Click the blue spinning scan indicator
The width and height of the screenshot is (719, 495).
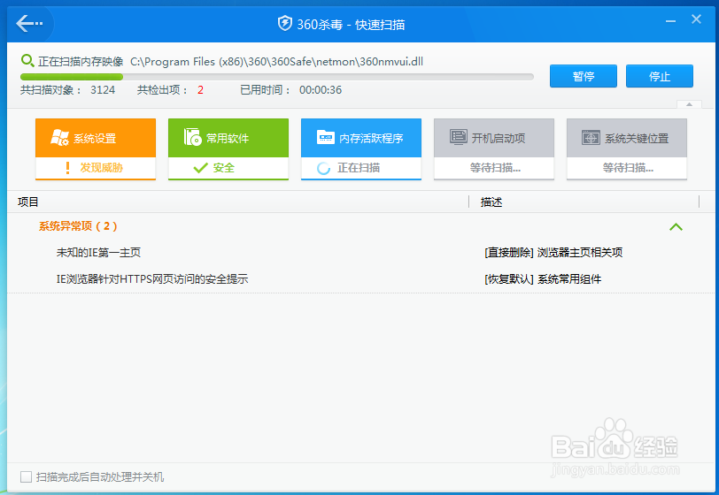323,169
